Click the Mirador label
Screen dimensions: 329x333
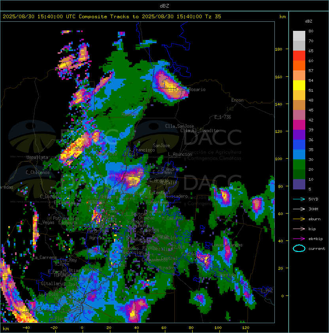166,268
